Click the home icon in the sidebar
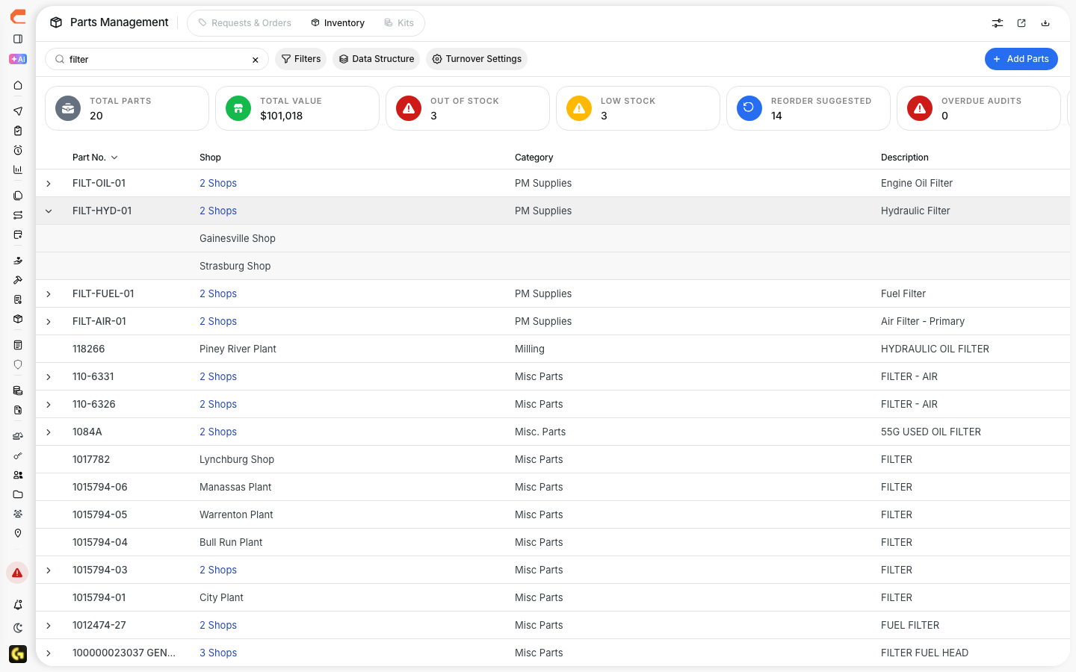This screenshot has width=1076, height=672. [18, 86]
